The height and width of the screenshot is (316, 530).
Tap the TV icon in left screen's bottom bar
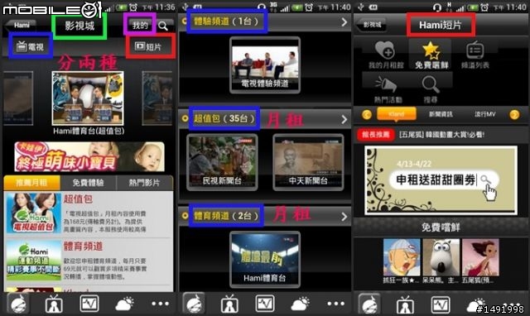coord(54,304)
